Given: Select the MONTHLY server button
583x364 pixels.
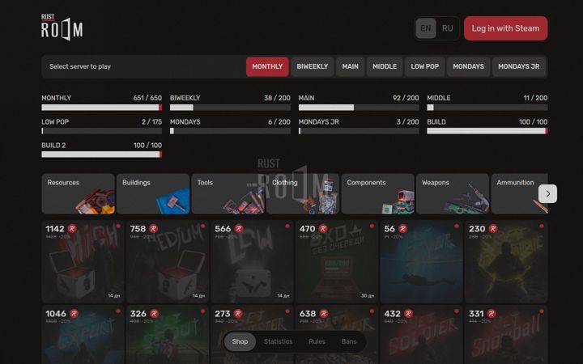Looking at the screenshot, I should pos(267,66).
